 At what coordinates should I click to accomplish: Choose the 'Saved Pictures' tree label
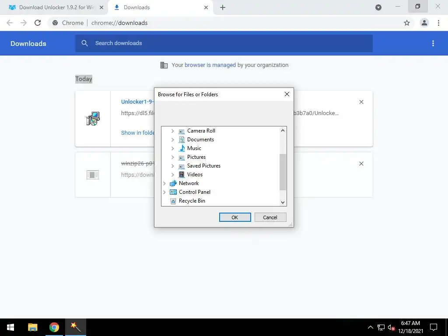204,166
